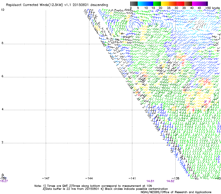The width and height of the screenshot is (221, 194).
Task: Click the '>50 knots' legend label
Action: [212, 8]
